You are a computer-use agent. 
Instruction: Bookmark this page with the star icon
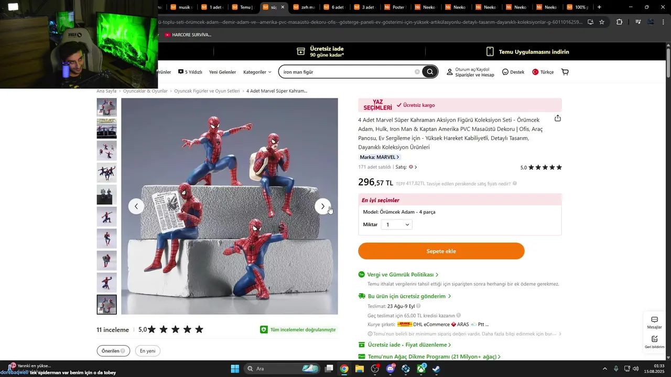click(x=602, y=22)
